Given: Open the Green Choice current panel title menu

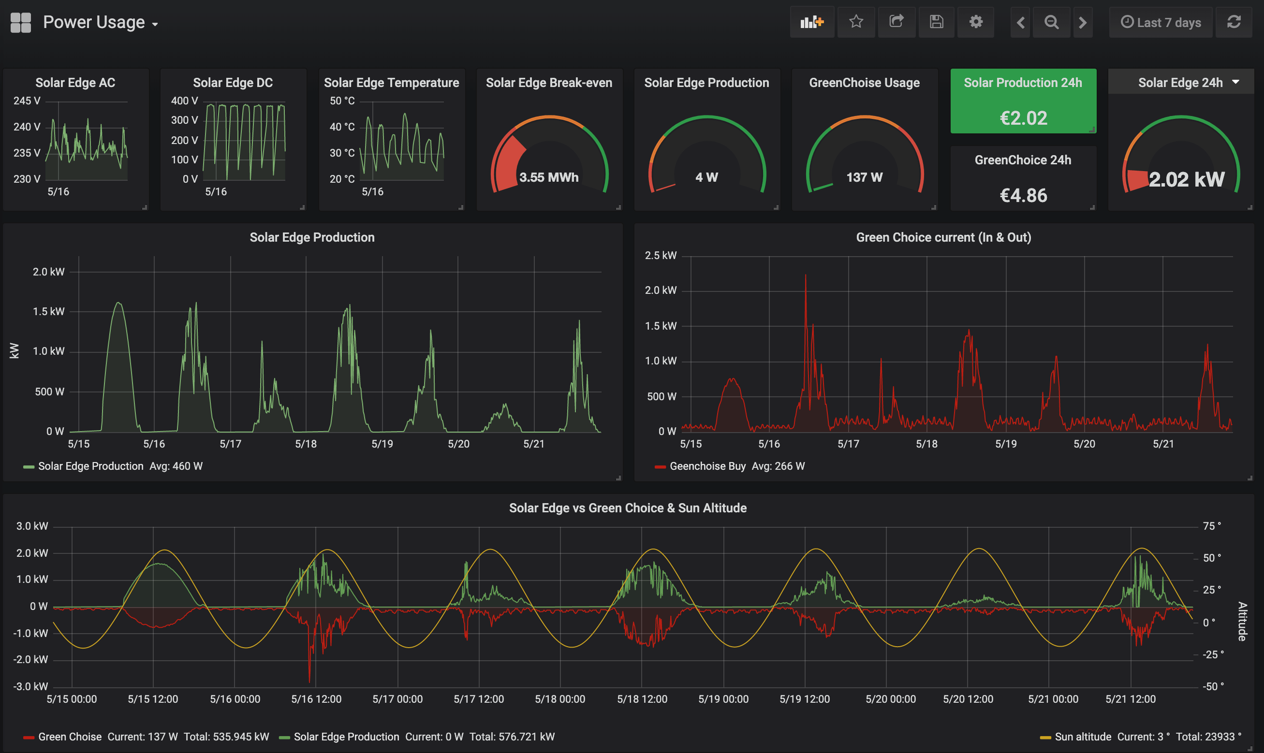Looking at the screenshot, I should (943, 237).
